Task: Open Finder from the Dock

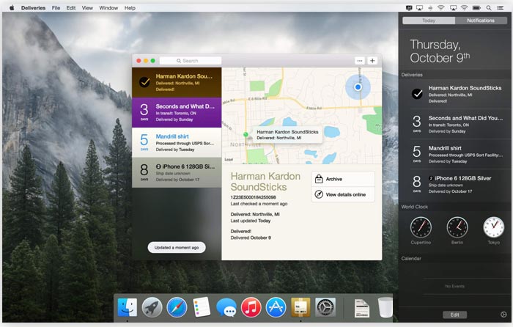Action: [x=128, y=307]
